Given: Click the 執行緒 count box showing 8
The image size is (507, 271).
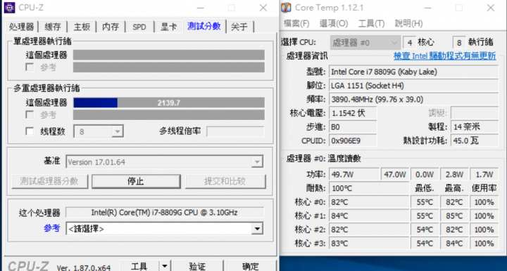Looking at the screenshot, I should pos(459,43).
